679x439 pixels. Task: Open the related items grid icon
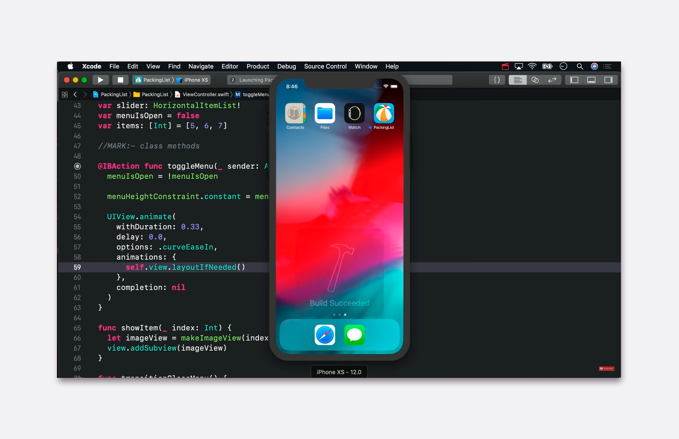pos(65,94)
